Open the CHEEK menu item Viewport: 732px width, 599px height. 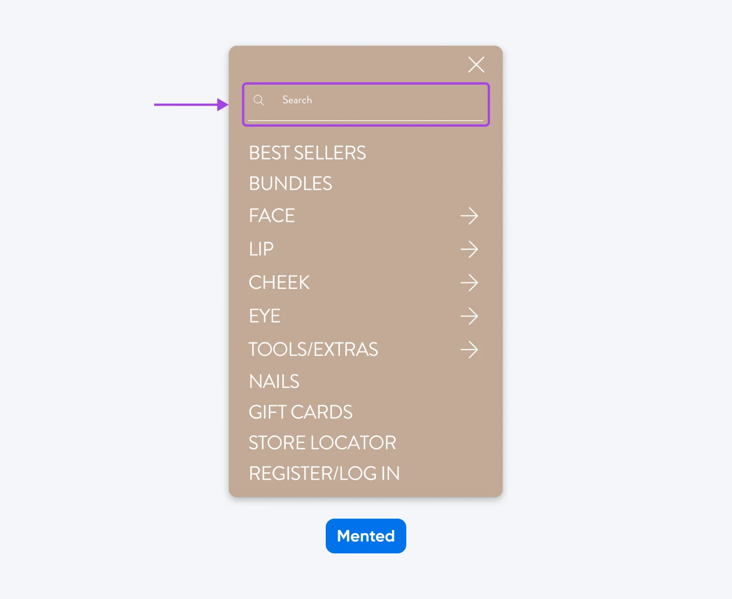tap(279, 283)
